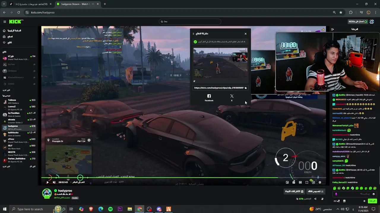
Task: Open hadyproo profile avatar
Action: pos(47,193)
